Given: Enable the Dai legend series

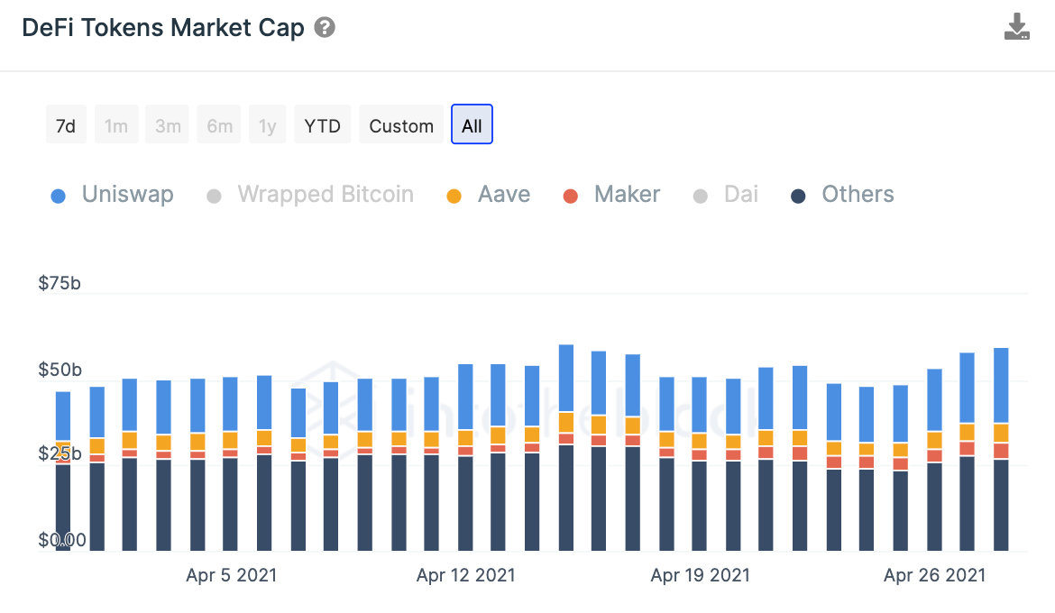Looking at the screenshot, I should 725,195.
